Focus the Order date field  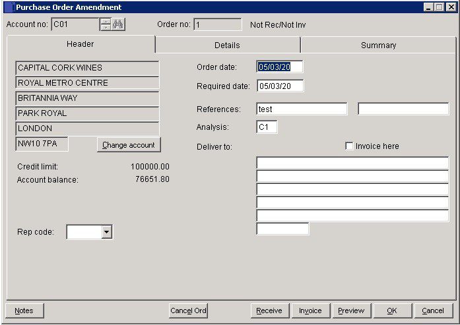(x=280, y=67)
